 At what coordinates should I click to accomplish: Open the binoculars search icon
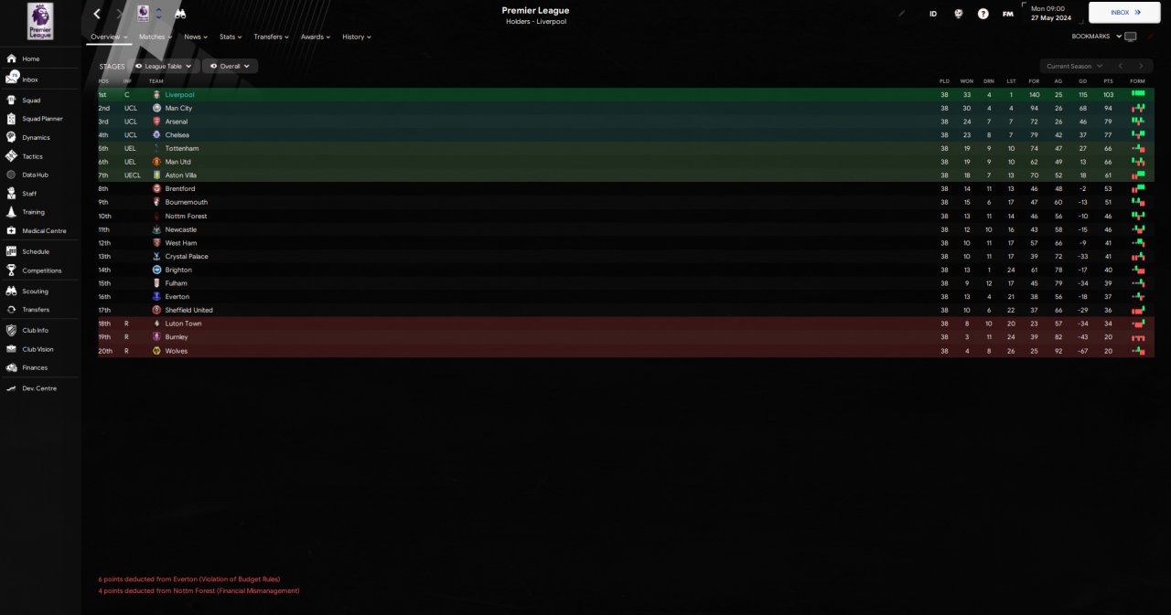tap(180, 14)
